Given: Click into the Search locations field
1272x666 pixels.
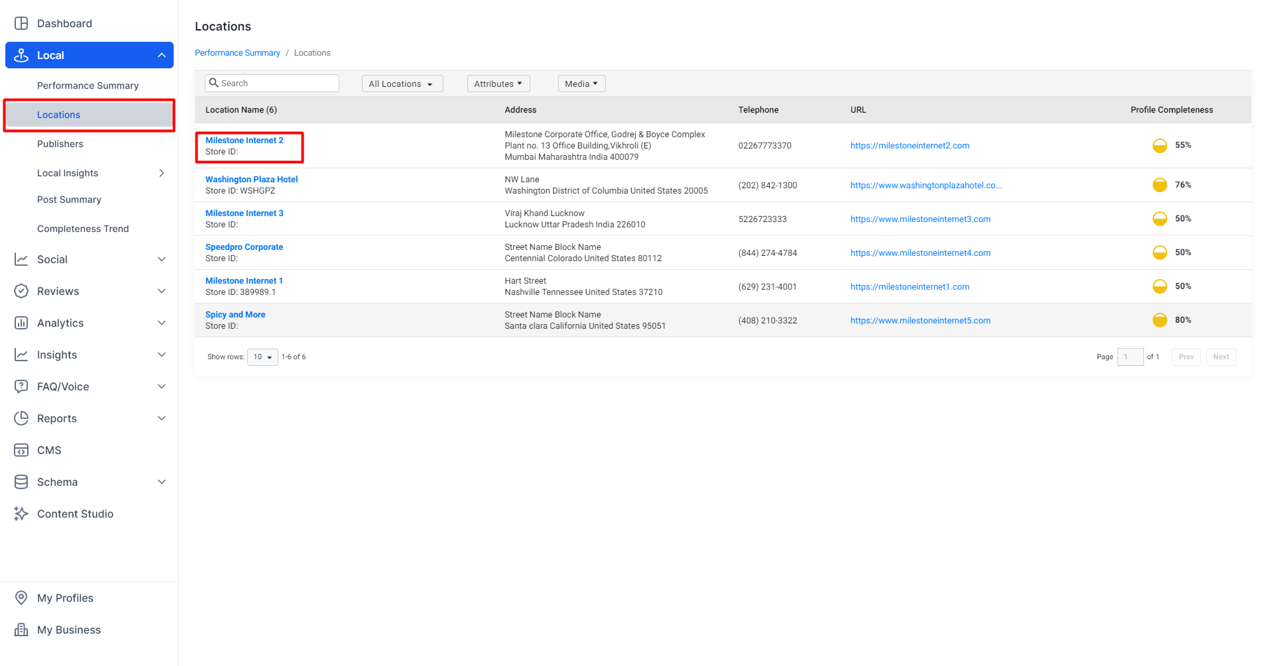Looking at the screenshot, I should pyautogui.click(x=272, y=83).
